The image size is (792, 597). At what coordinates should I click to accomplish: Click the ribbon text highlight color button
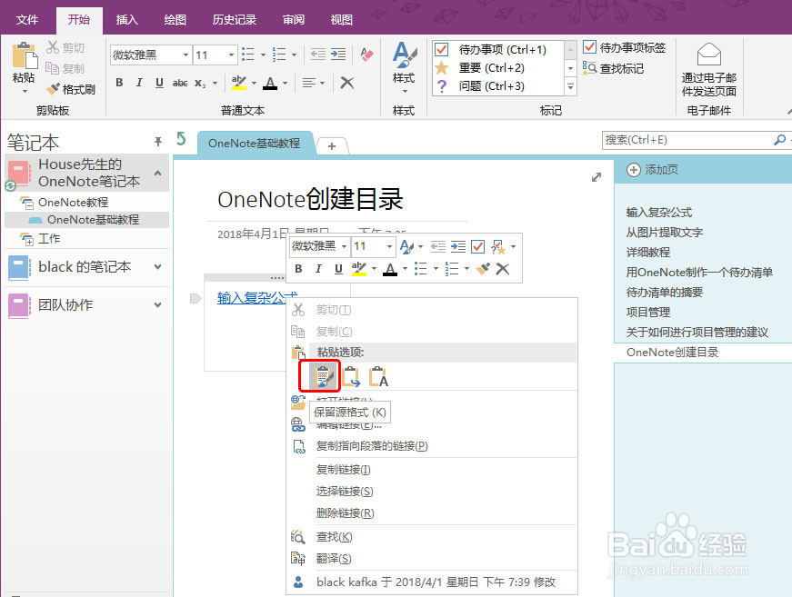pyautogui.click(x=239, y=83)
